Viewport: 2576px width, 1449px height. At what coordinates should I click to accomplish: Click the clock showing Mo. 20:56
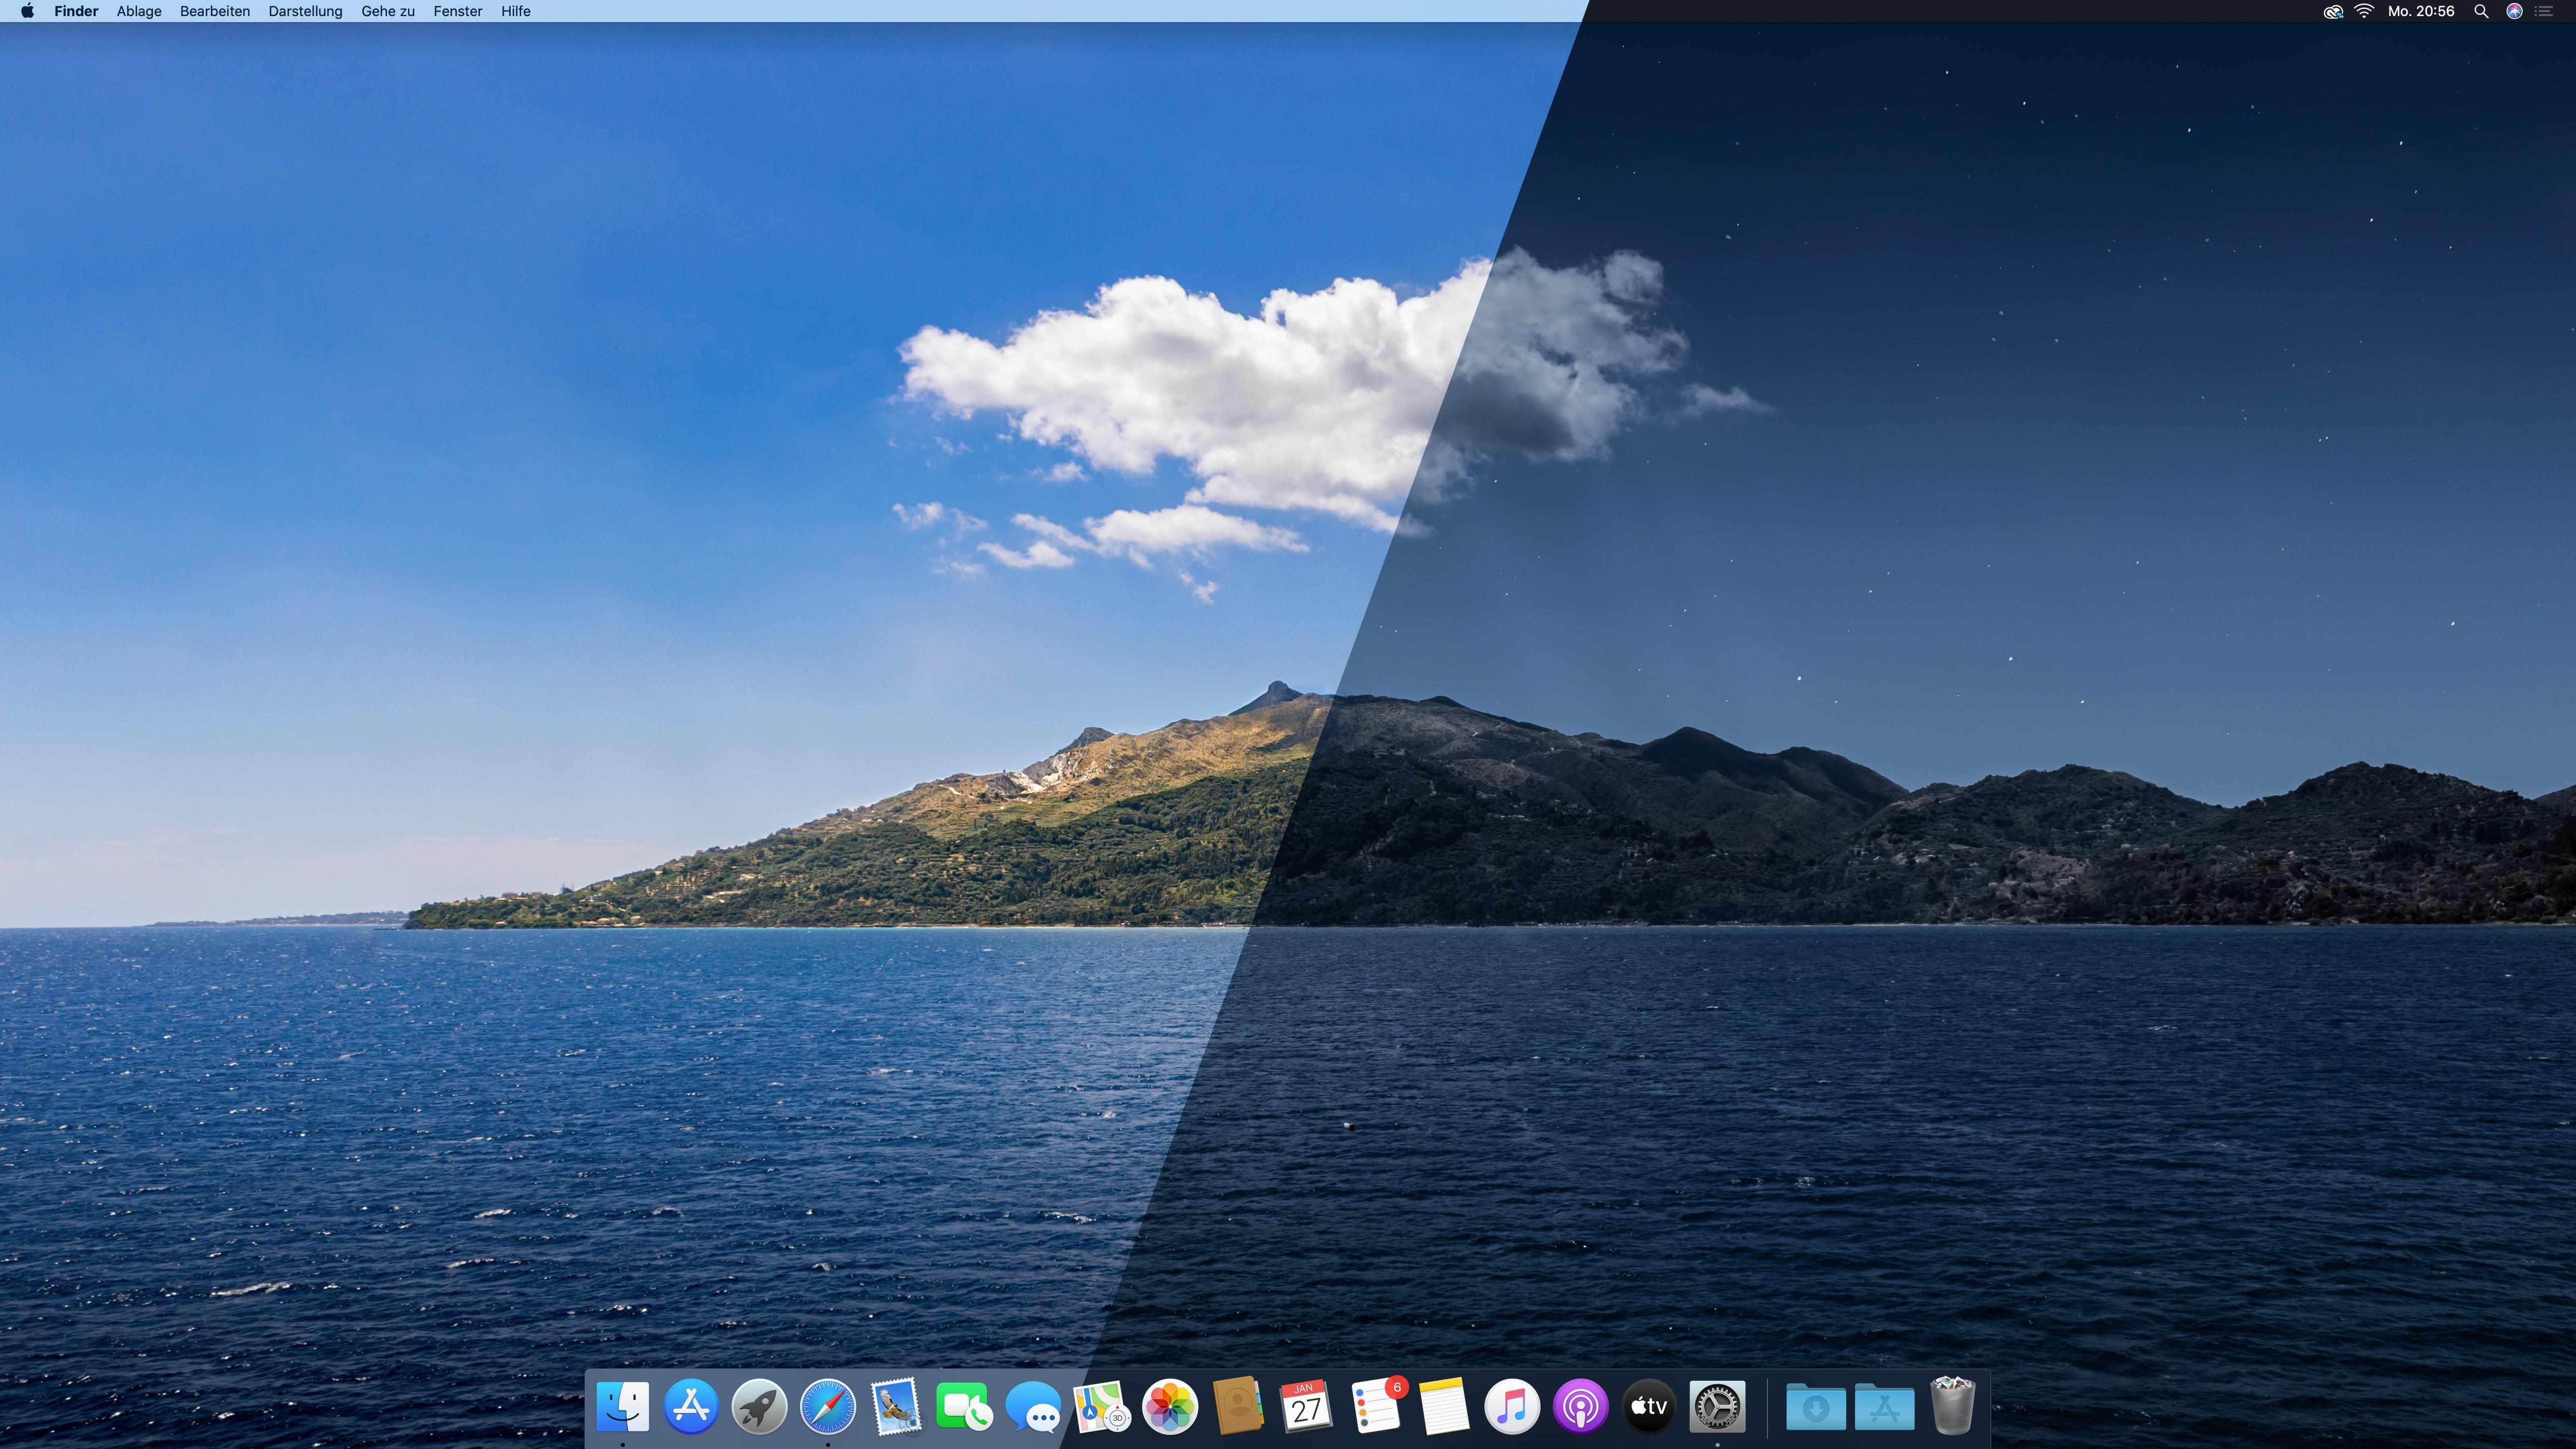2421,11
